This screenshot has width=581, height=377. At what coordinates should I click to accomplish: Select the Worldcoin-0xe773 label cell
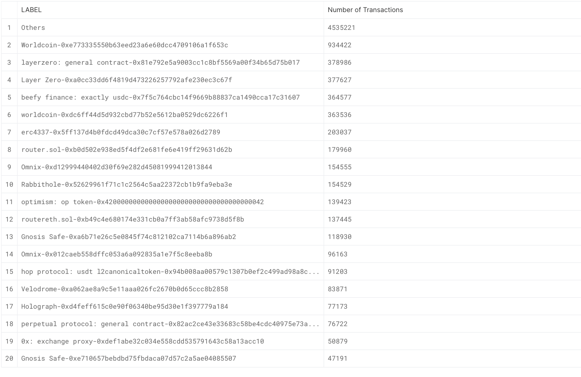click(x=124, y=45)
